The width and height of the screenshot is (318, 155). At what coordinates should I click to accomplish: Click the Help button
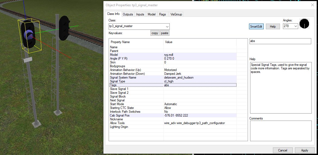tap(273, 27)
